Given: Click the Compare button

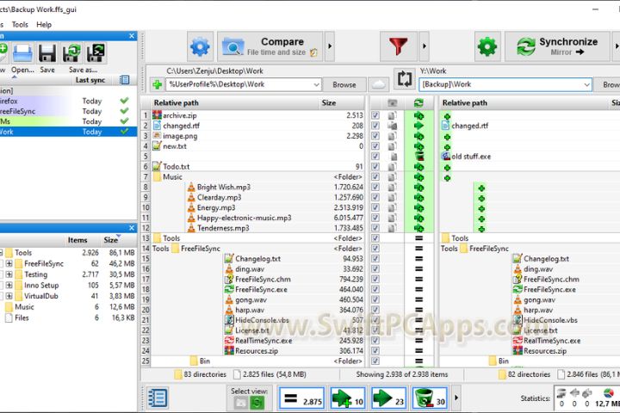Looking at the screenshot, I should [270, 46].
